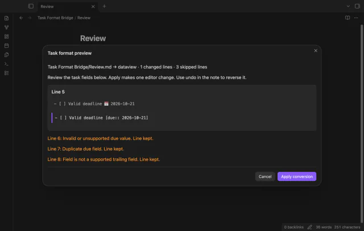Toggle the right sidebar panel icon
The image size is (364, 231).
tap(357, 6)
